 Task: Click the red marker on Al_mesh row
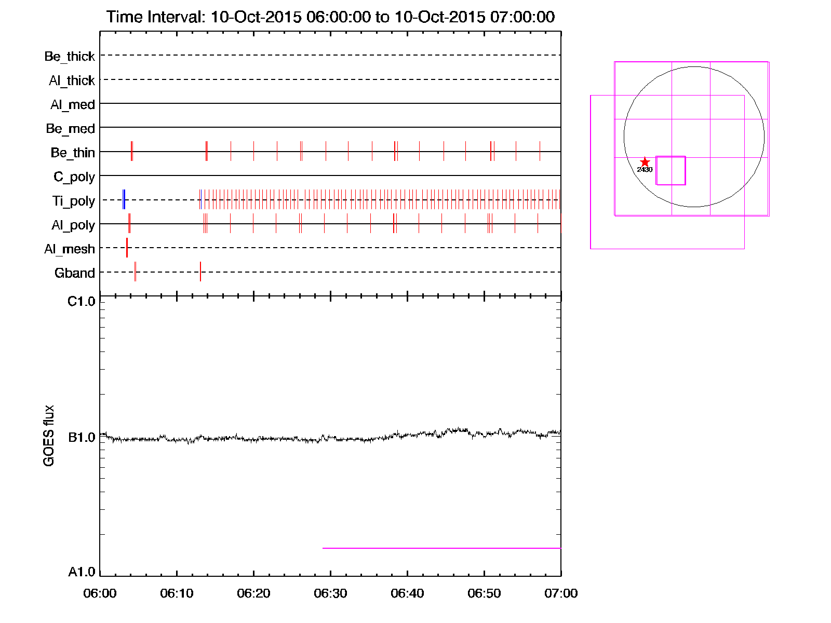coord(127,248)
